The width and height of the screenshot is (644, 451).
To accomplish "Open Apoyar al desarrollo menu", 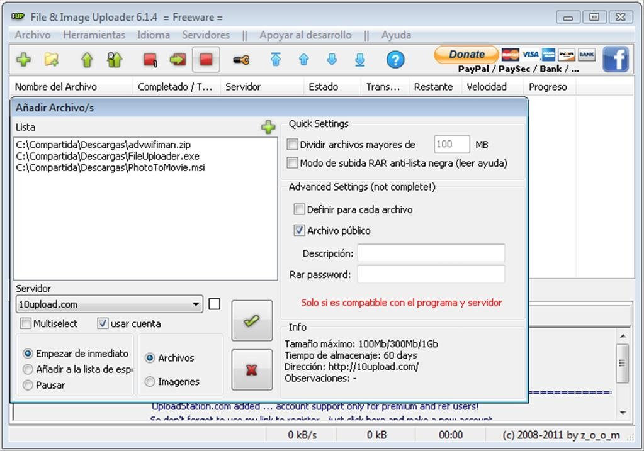I will [x=305, y=35].
